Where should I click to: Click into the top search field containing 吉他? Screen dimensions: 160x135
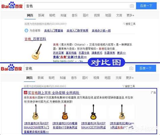[x=77, y=6]
